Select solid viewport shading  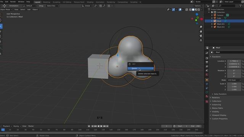coord(193,10)
